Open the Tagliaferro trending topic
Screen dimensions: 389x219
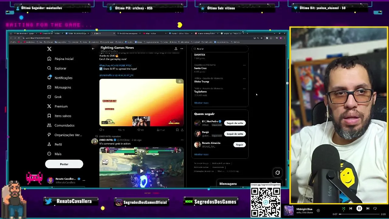point(200,92)
